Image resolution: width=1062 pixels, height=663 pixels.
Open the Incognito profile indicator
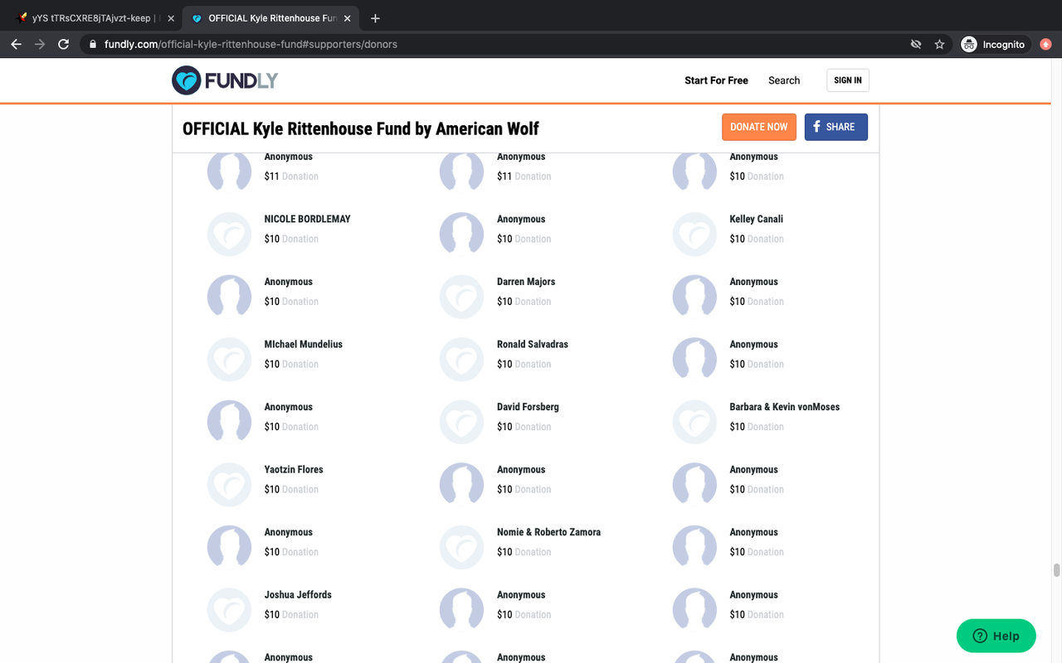pos(994,45)
